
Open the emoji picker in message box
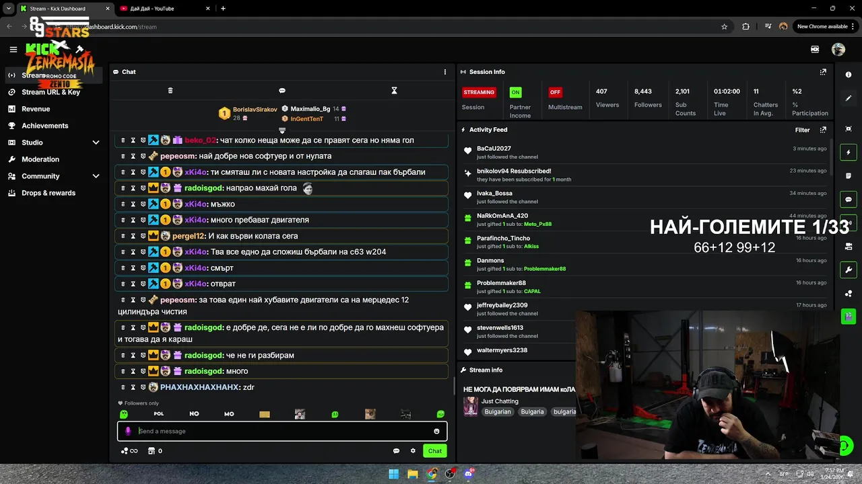point(436,431)
